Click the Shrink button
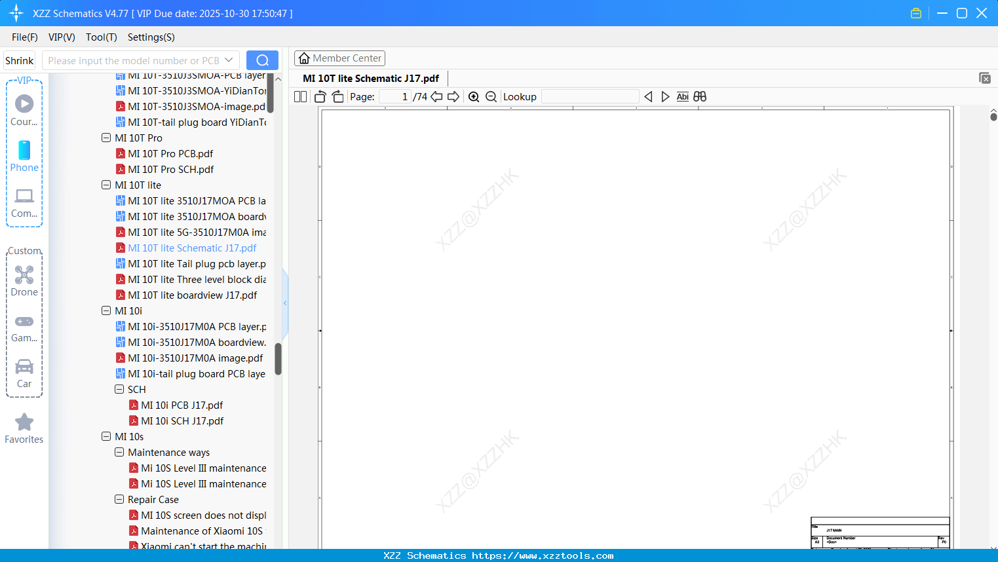The width and height of the screenshot is (998, 562). (20, 60)
